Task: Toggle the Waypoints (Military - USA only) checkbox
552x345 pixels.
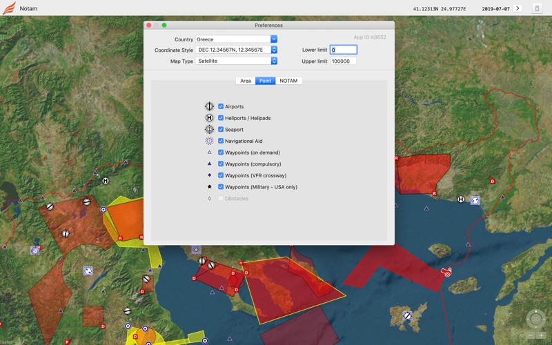Action: point(221,187)
